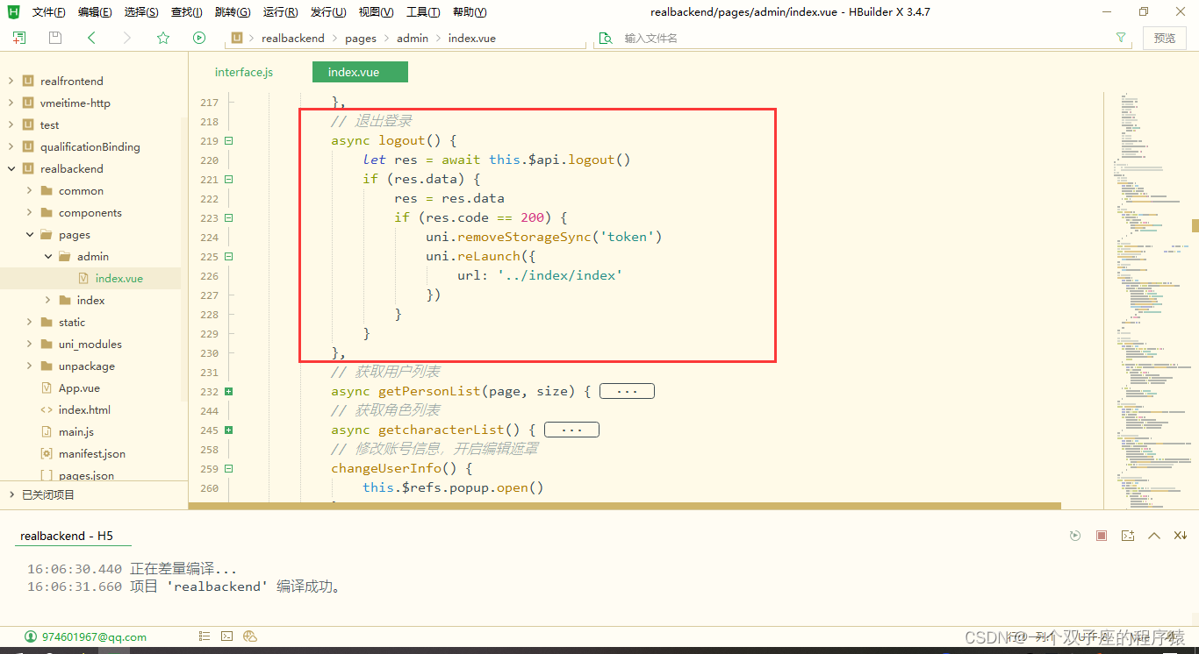Click the rerun icon in console panel
Screen dimensions: 1199x654
(x=1075, y=536)
